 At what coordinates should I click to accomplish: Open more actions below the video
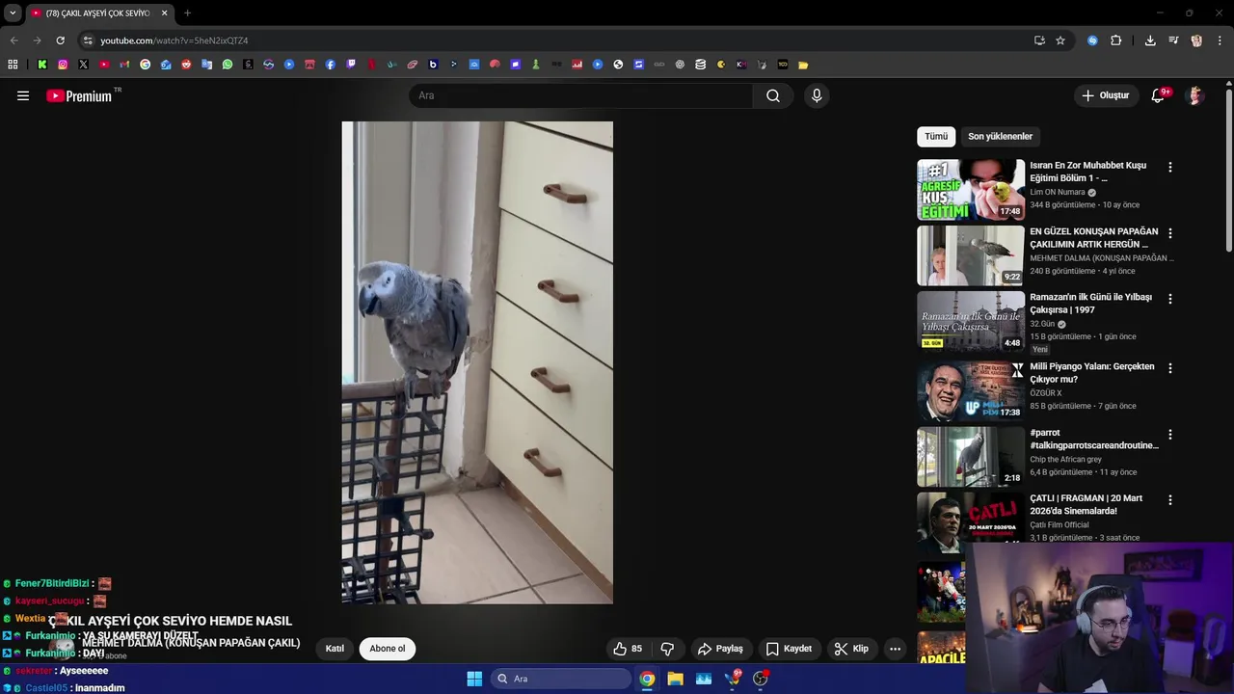pos(895,649)
